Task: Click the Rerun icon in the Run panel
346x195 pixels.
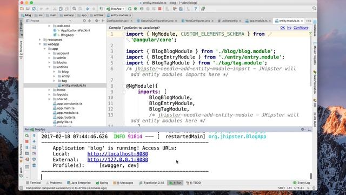Action: [27, 135]
